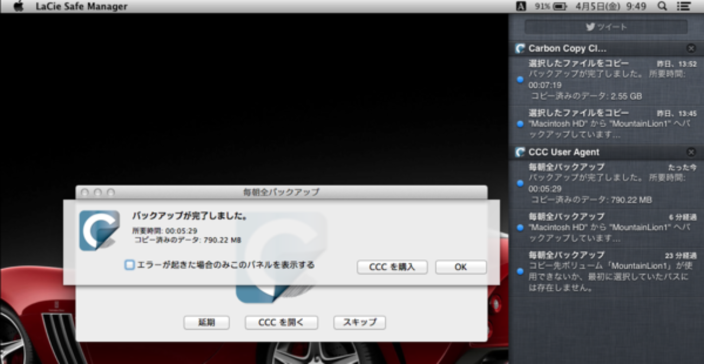Click the Carbon Copy Cloner header icon
The image size is (704, 364).
coord(520,49)
